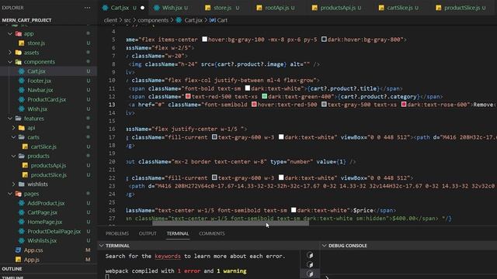The width and height of the screenshot is (497, 279).
Task: Select the second terminal instance icon
Action: [310, 264]
